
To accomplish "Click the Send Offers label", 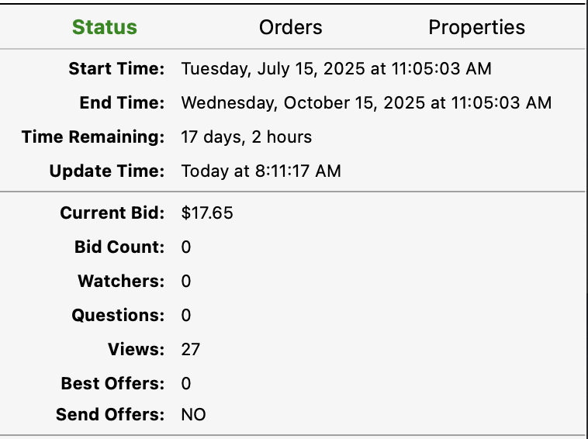I will pyautogui.click(x=110, y=415).
